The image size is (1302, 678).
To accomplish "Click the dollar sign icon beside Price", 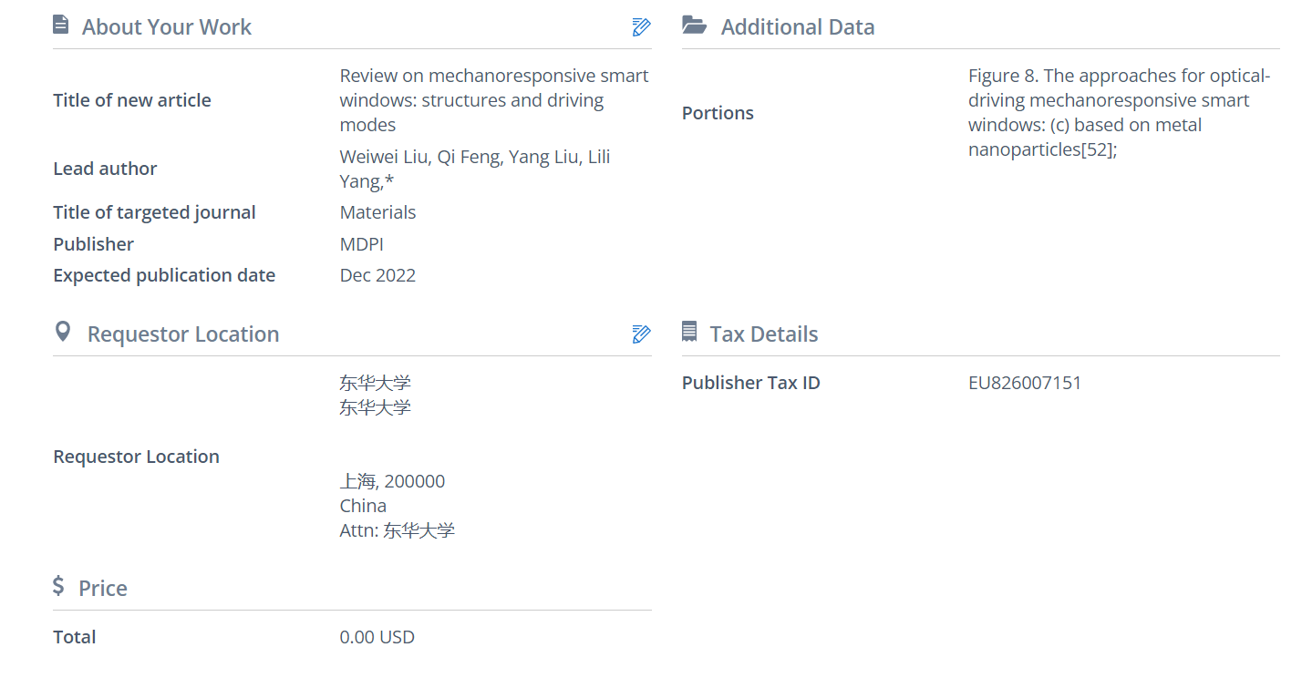I will click(59, 586).
